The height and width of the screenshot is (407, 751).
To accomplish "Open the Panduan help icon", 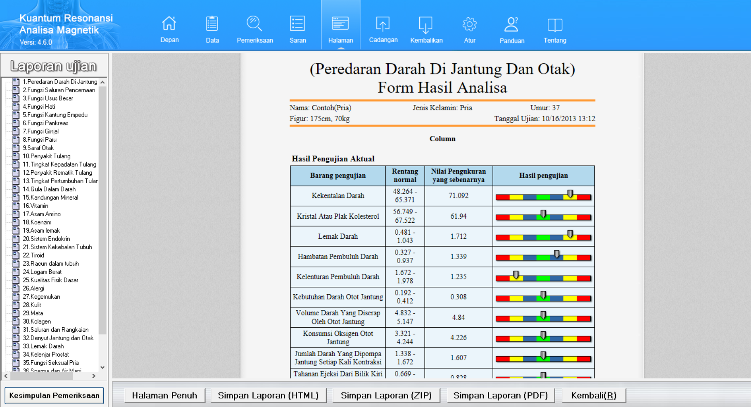I will click(512, 25).
